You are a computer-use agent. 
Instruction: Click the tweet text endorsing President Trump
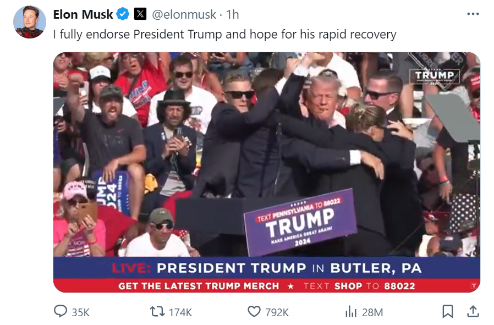224,34
